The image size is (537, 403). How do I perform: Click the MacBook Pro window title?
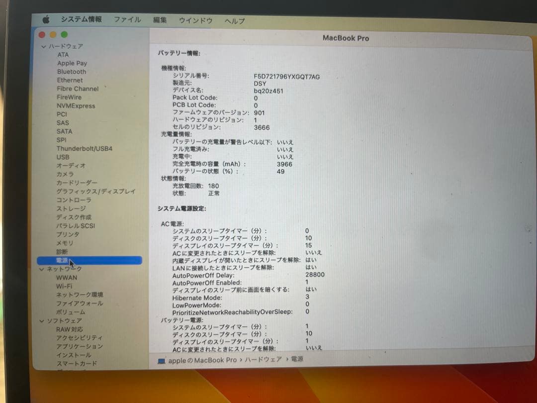[346, 38]
